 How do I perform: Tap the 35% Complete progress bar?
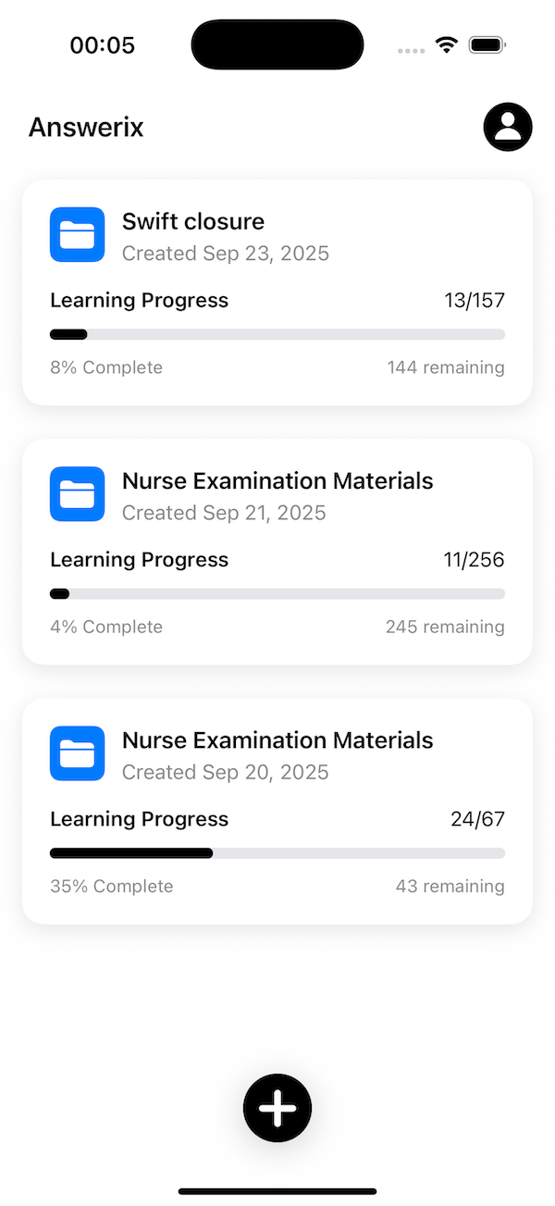(x=277, y=852)
